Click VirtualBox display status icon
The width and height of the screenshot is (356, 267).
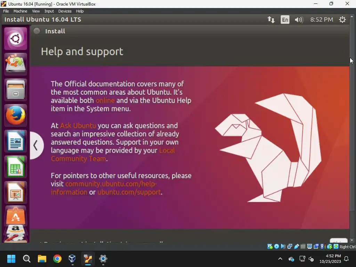click(x=309, y=246)
